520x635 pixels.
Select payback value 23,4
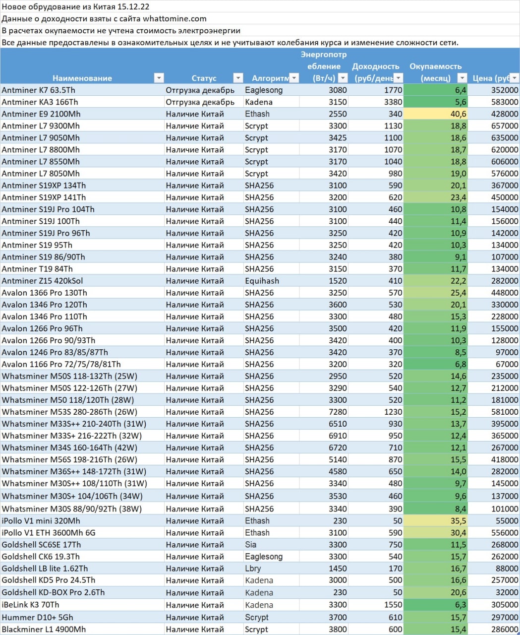click(x=436, y=197)
